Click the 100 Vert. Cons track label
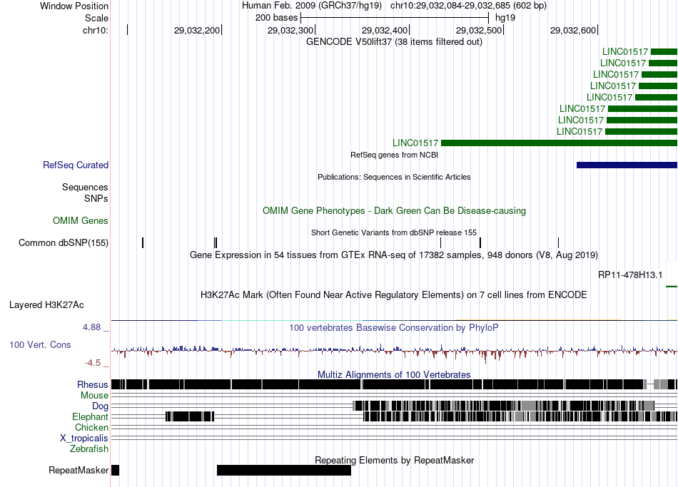 [x=40, y=345]
